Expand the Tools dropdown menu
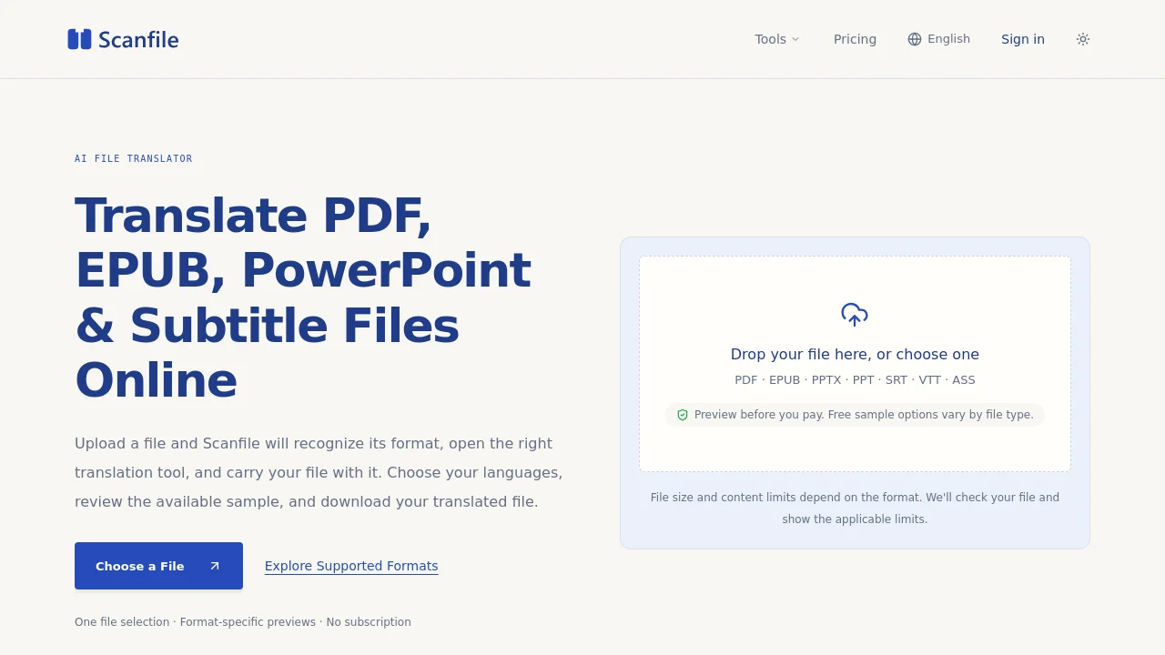 click(x=777, y=39)
